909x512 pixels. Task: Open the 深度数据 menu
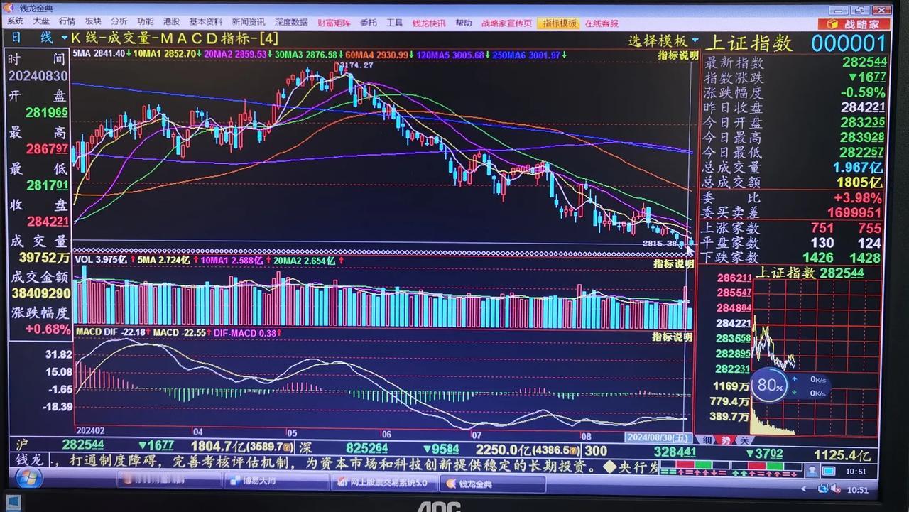[291, 23]
